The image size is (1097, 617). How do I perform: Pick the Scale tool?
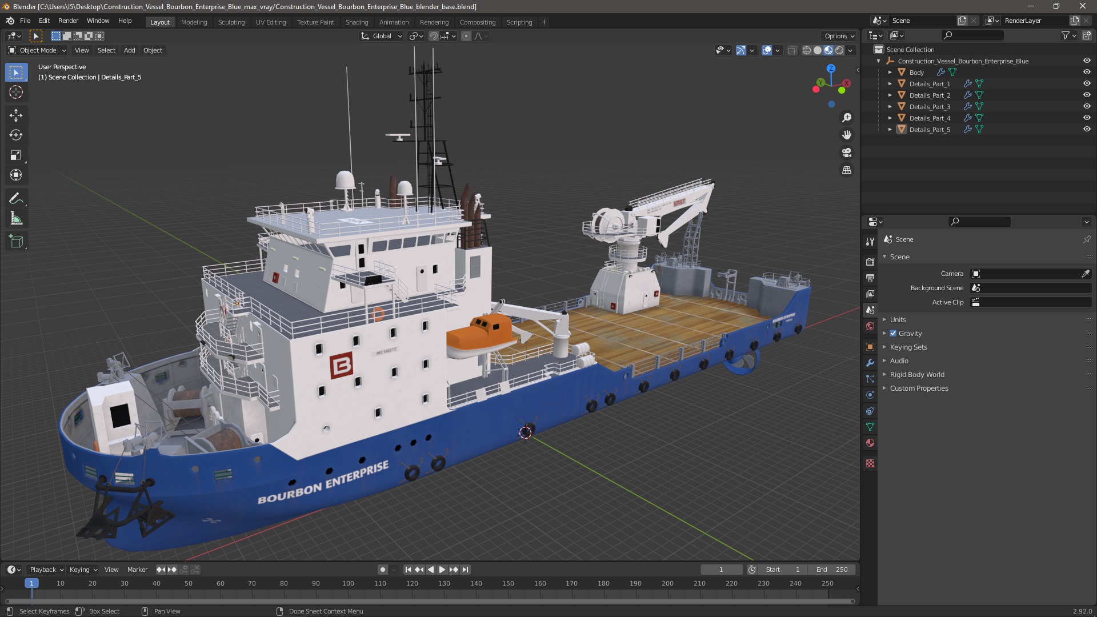[x=16, y=155]
